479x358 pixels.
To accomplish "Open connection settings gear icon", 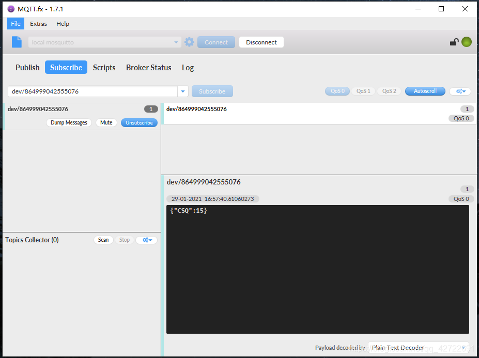I will point(190,42).
